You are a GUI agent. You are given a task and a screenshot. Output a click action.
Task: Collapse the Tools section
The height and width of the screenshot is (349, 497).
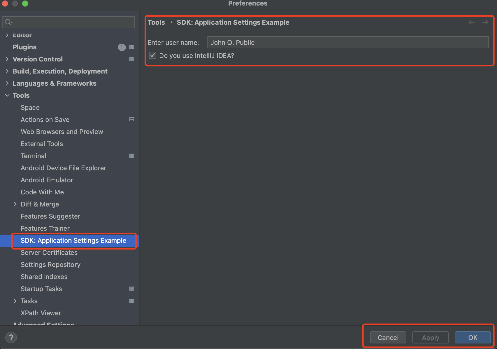point(7,95)
